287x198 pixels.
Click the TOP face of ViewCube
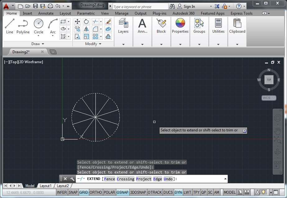(x=269, y=80)
